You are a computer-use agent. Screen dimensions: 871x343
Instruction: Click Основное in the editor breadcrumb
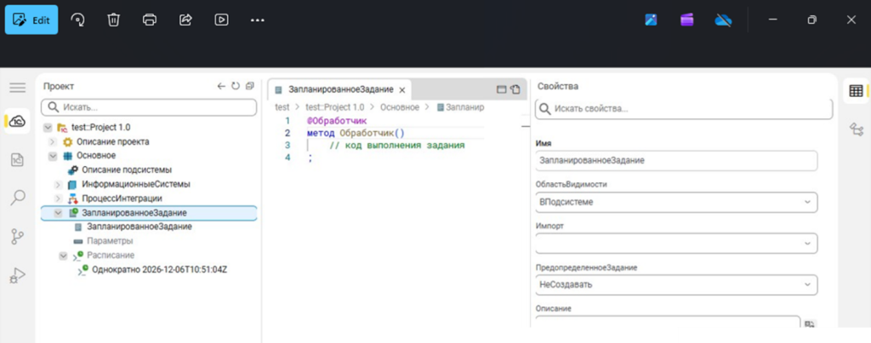[399, 107]
